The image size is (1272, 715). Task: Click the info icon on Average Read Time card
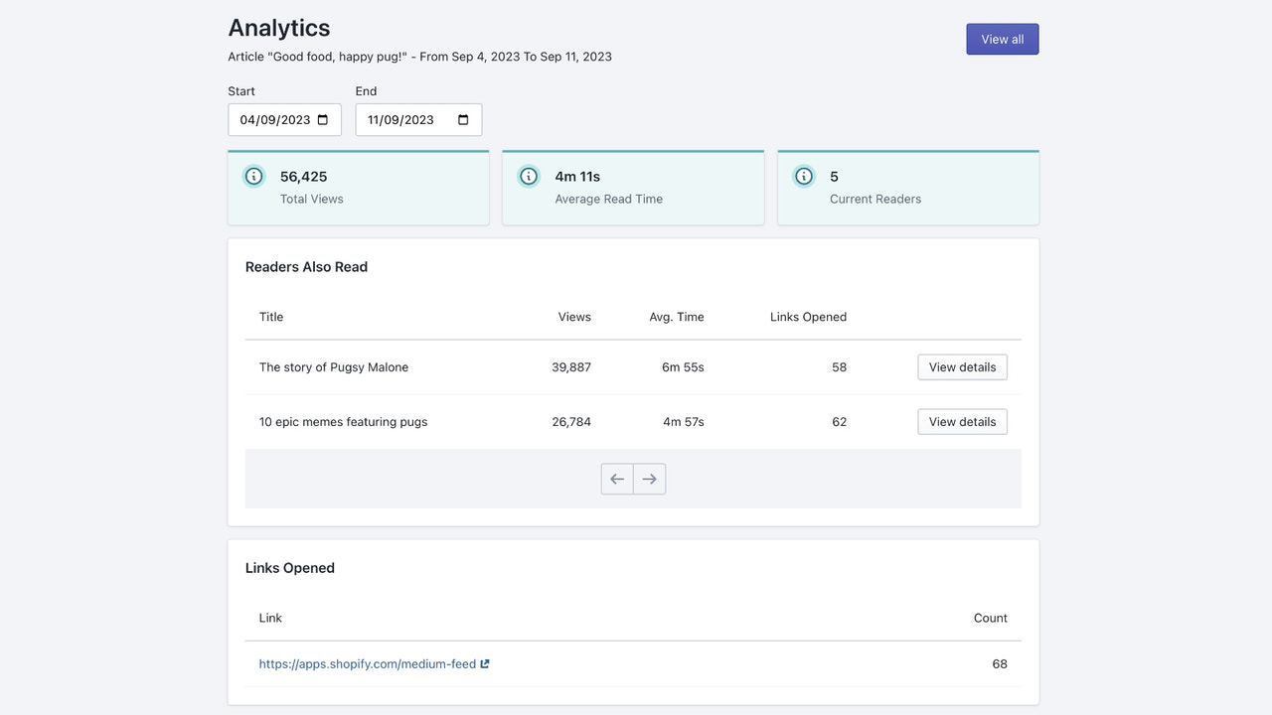529,176
